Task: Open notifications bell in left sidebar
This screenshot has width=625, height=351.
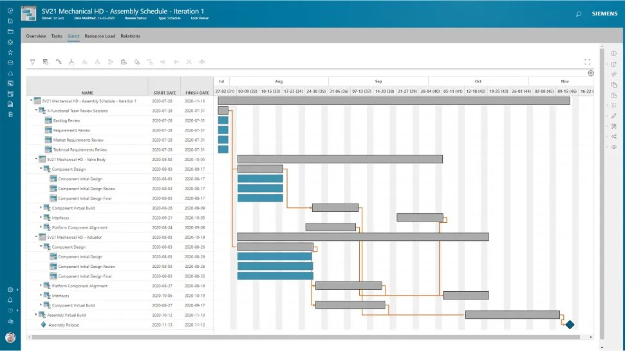Action: 10,300
